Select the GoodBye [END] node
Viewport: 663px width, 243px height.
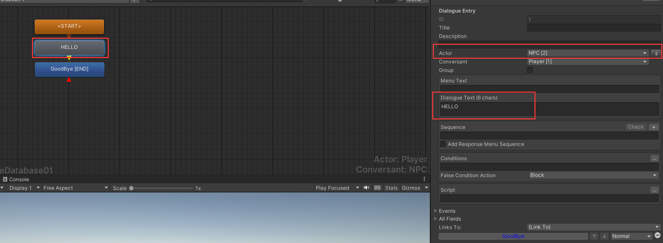pyautogui.click(x=69, y=69)
